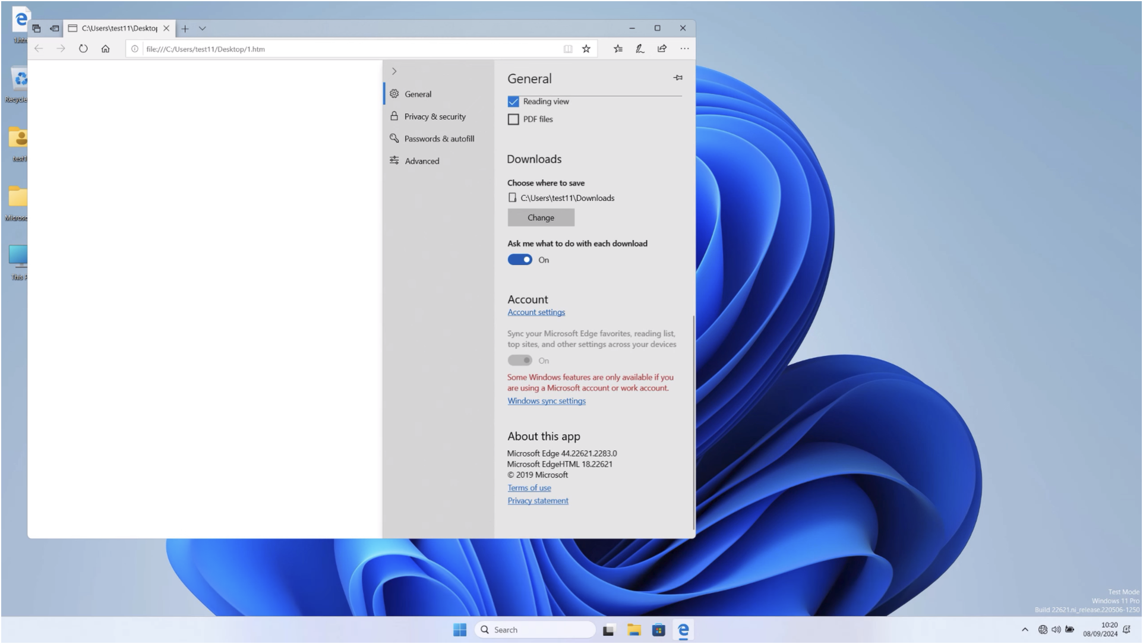Show tab previews chevron
The height and width of the screenshot is (644, 1143).
pyautogui.click(x=202, y=29)
